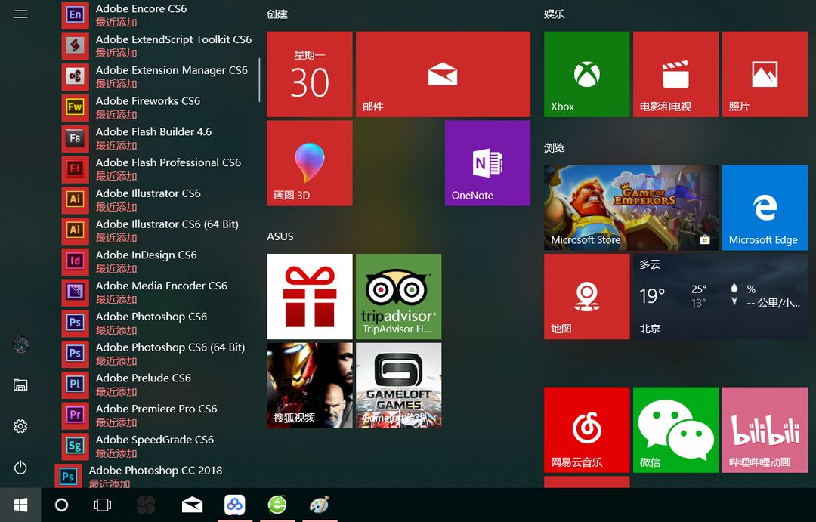Image resolution: width=816 pixels, height=522 pixels.
Task: Open the calendar tile showing 30
Action: [310, 74]
